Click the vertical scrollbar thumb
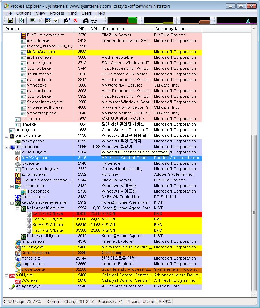This screenshot has height=308, width=260. 254,213
